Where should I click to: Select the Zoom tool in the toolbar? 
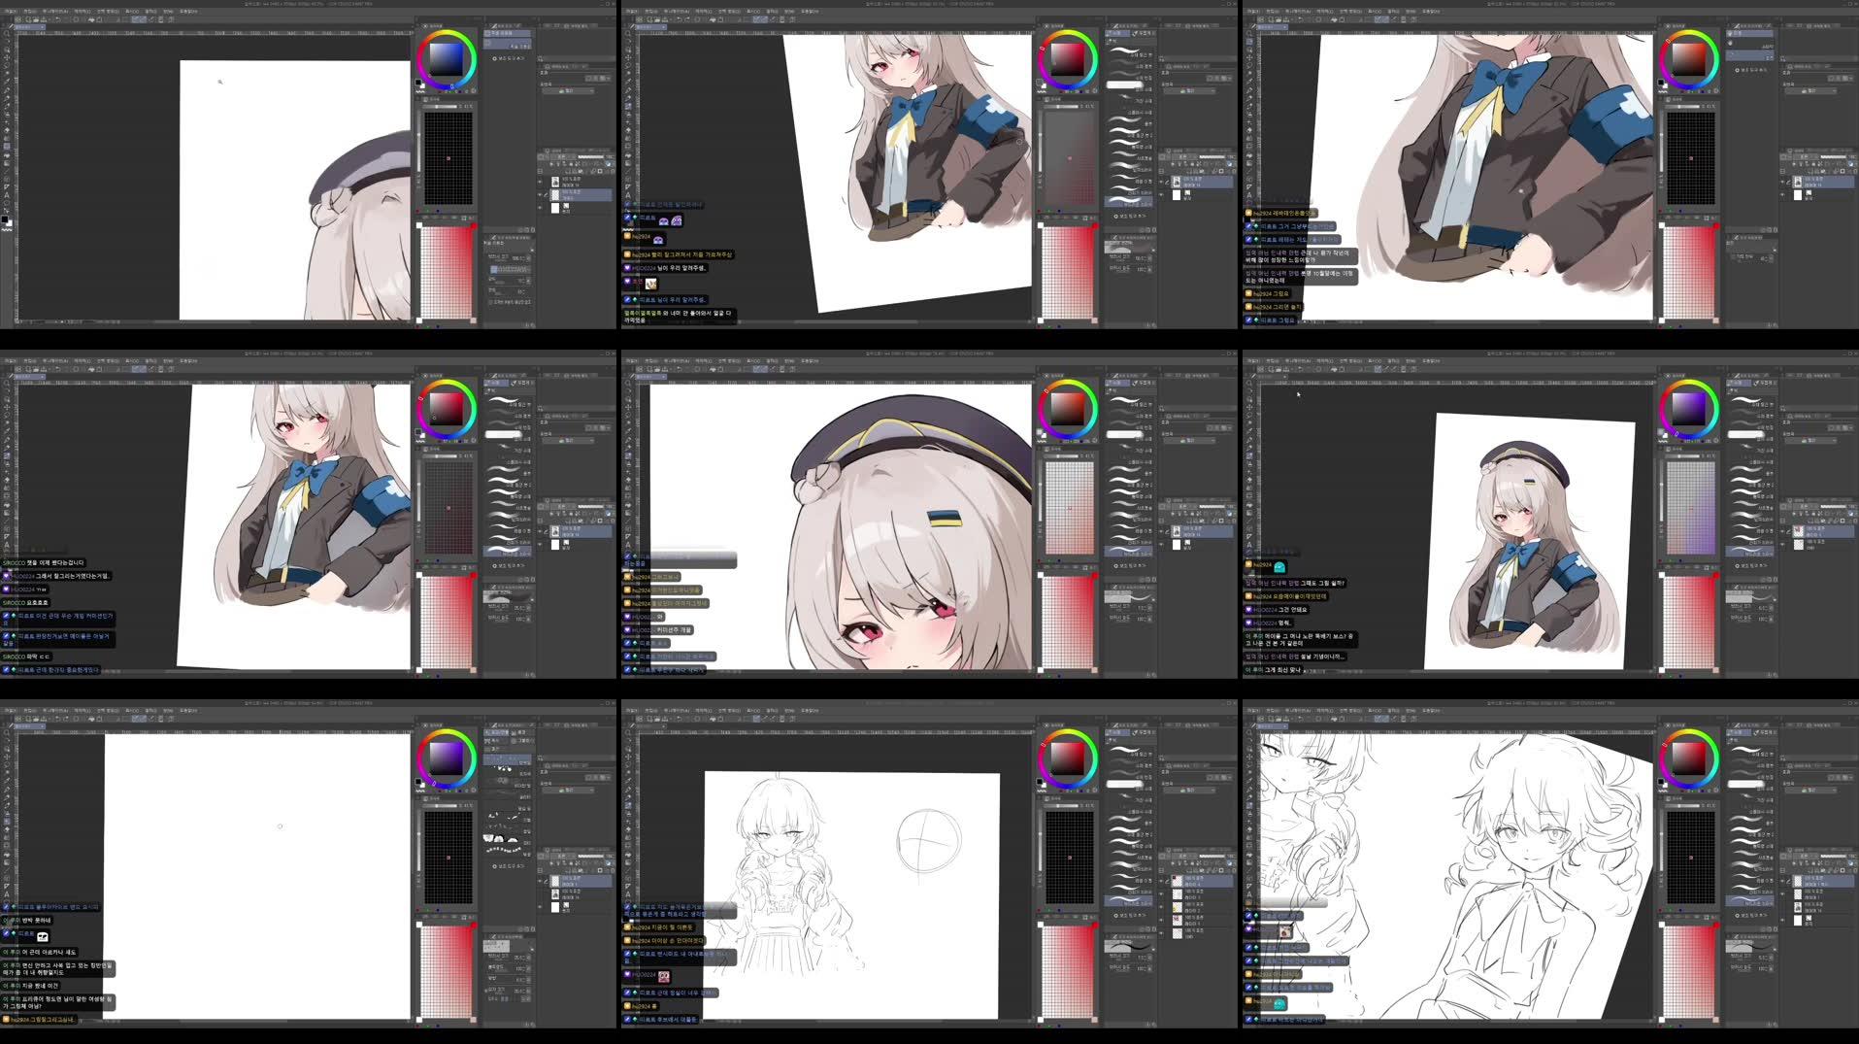click(x=6, y=32)
